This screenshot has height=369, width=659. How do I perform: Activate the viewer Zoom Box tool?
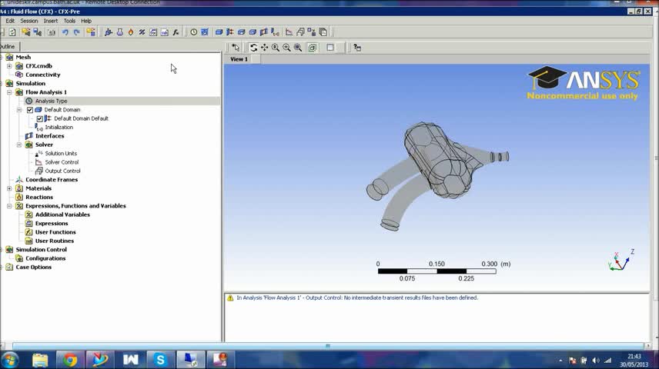286,48
